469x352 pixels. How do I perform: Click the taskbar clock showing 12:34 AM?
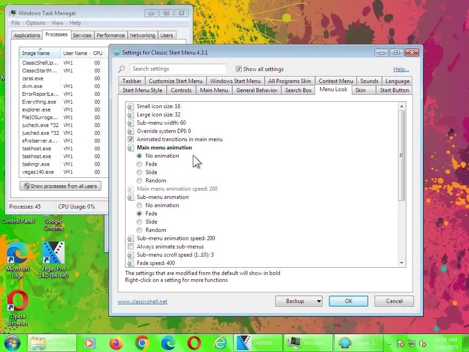446,343
